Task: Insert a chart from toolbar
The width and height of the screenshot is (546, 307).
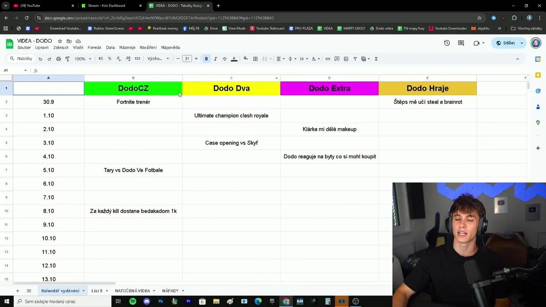Action: 346,59
